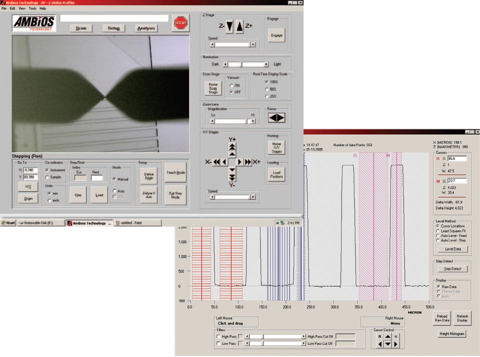Select Instrument co-ordinates radio button

[x=47, y=170]
